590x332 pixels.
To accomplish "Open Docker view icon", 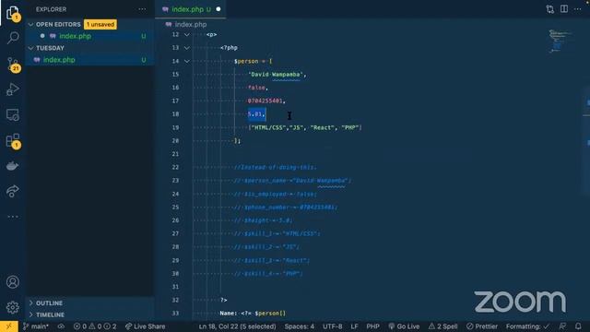I will pyautogui.click(x=13, y=166).
